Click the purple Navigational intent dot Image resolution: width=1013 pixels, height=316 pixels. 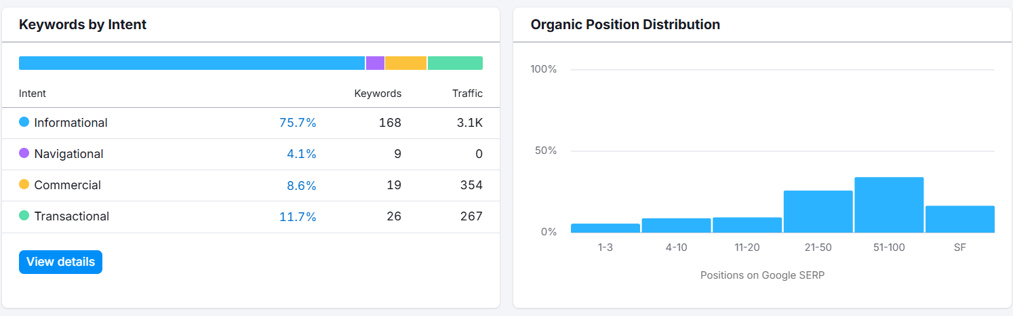(24, 153)
